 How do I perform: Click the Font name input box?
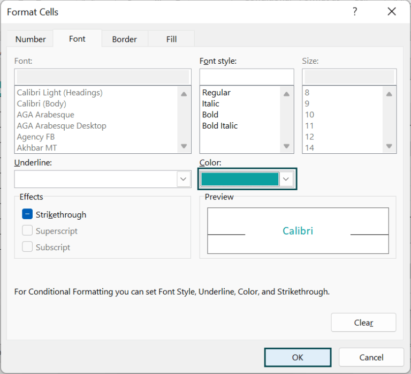[x=103, y=77]
